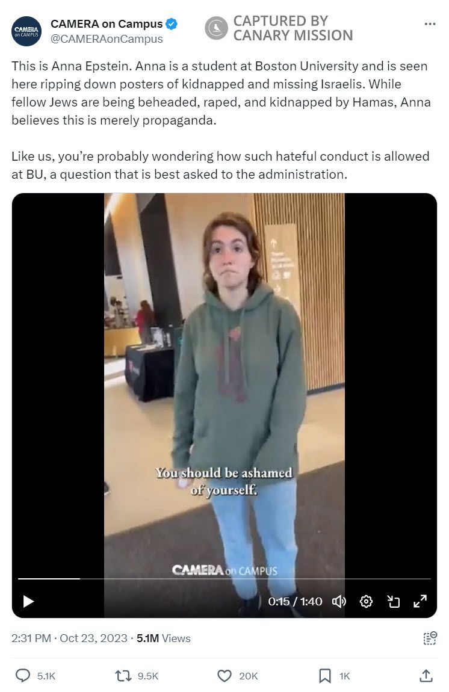This screenshot has height=692, width=449.
Task: Share the tweet via upload icon
Action: (x=426, y=676)
